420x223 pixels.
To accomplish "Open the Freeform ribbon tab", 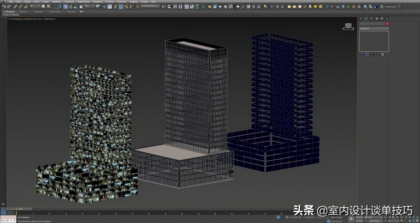I will (x=23, y=12).
